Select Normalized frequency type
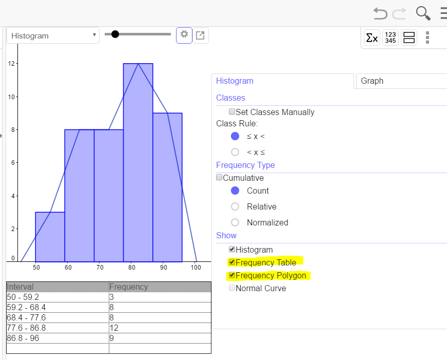 click(x=235, y=222)
